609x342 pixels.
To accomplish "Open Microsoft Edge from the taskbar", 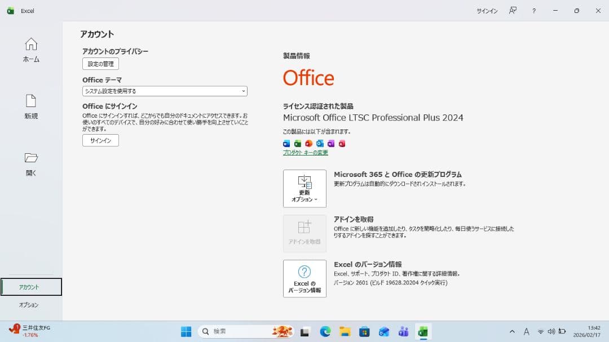I will point(325,332).
